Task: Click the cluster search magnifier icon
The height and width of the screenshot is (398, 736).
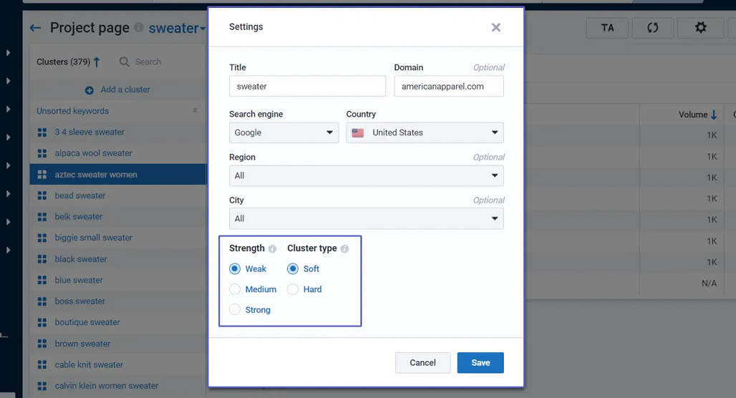Action: coord(124,62)
